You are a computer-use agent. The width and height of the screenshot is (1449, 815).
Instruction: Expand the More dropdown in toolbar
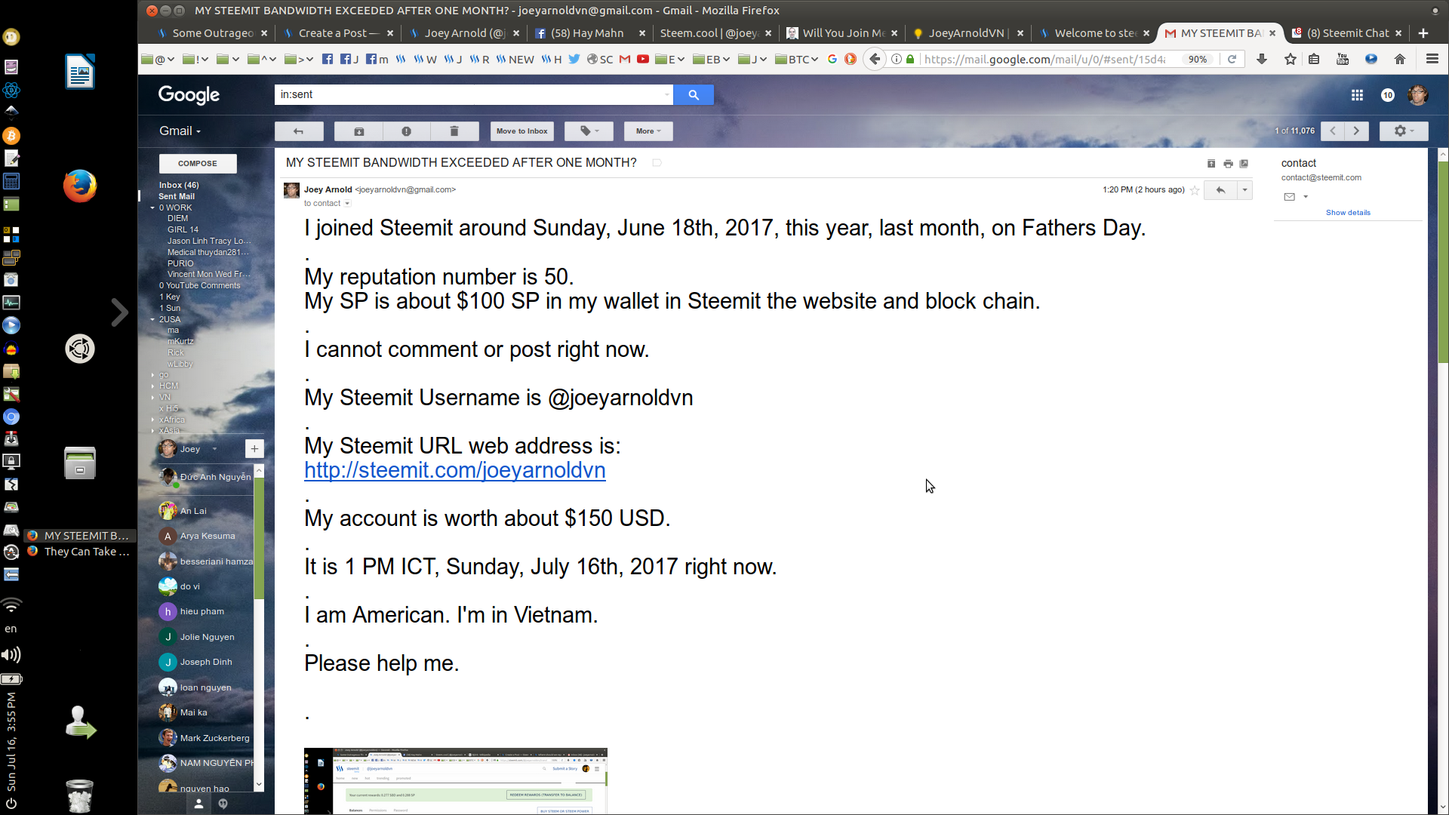click(646, 131)
